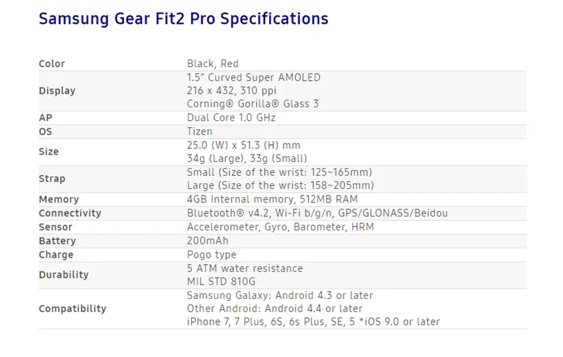Viewport: 563px width, 357px height.
Task: Click the MIL STD 810G durability line
Action: [x=222, y=281]
